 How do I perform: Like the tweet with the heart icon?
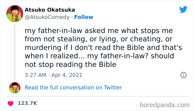pos(11,103)
